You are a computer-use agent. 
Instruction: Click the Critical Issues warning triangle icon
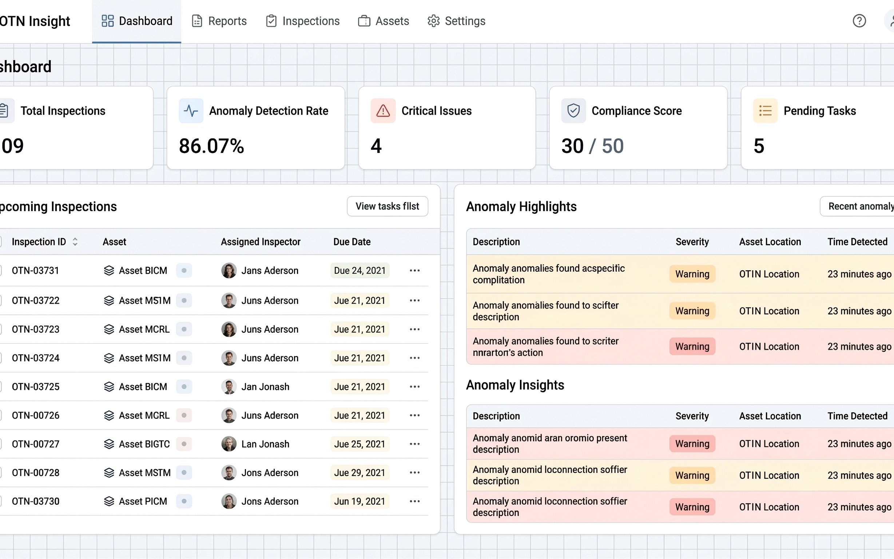[x=382, y=110]
